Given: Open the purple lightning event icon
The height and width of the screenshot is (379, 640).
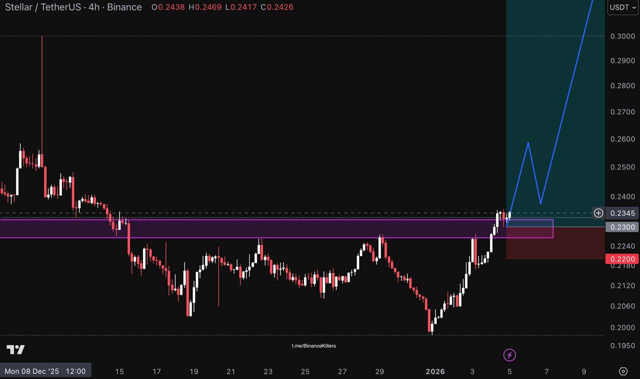Looking at the screenshot, I should tap(509, 355).
